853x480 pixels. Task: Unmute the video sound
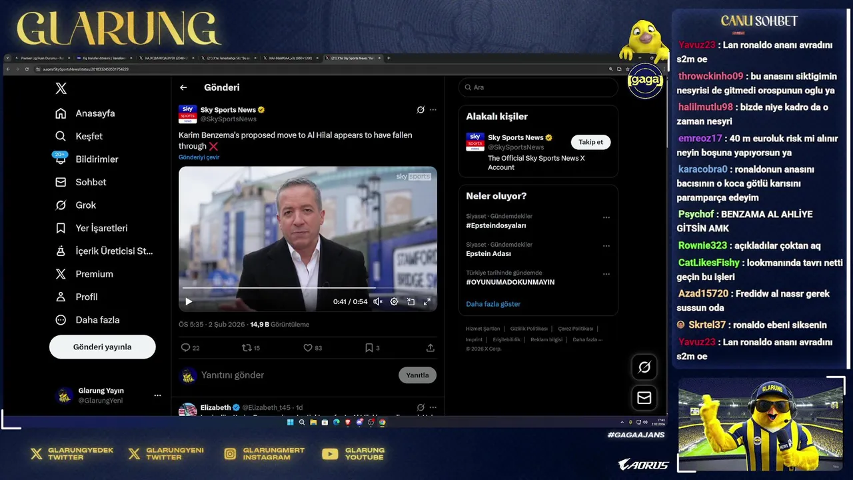377,301
